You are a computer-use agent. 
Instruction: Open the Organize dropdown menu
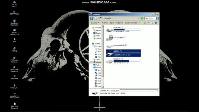click(95, 23)
